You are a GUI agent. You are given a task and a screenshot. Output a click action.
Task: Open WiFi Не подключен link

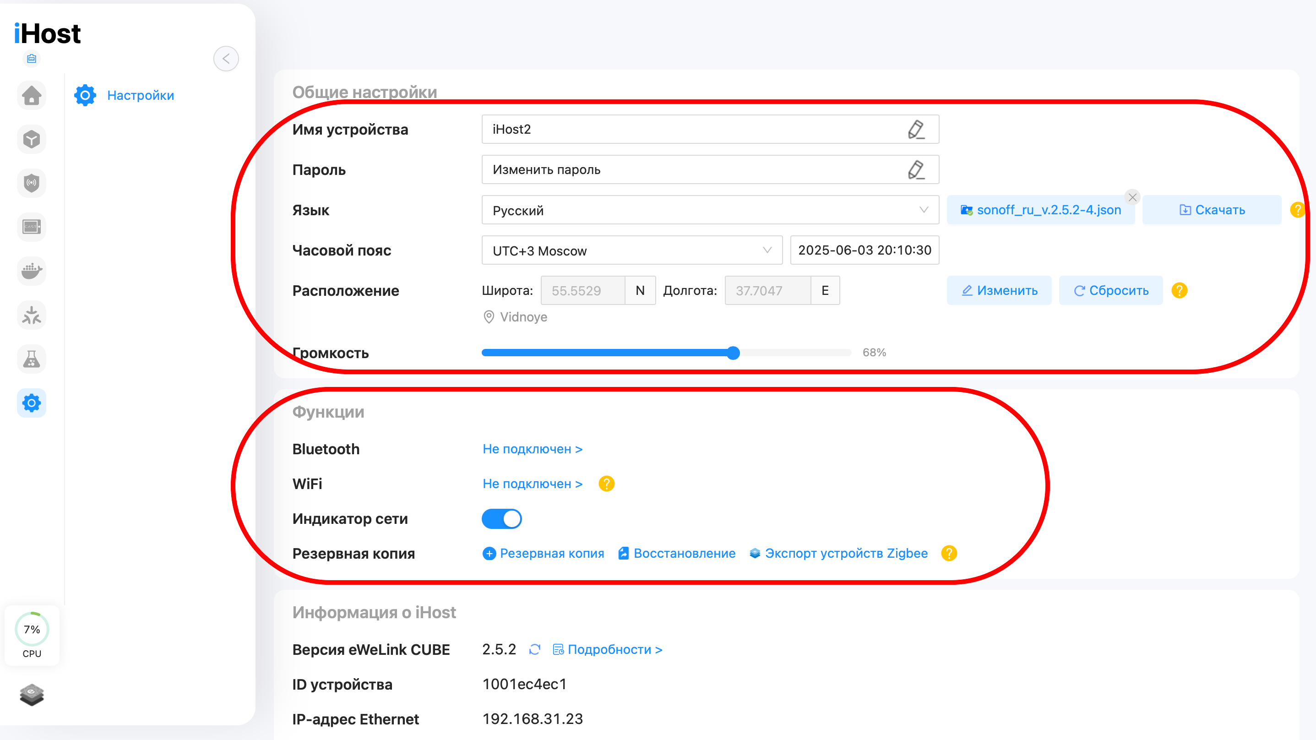pos(533,484)
